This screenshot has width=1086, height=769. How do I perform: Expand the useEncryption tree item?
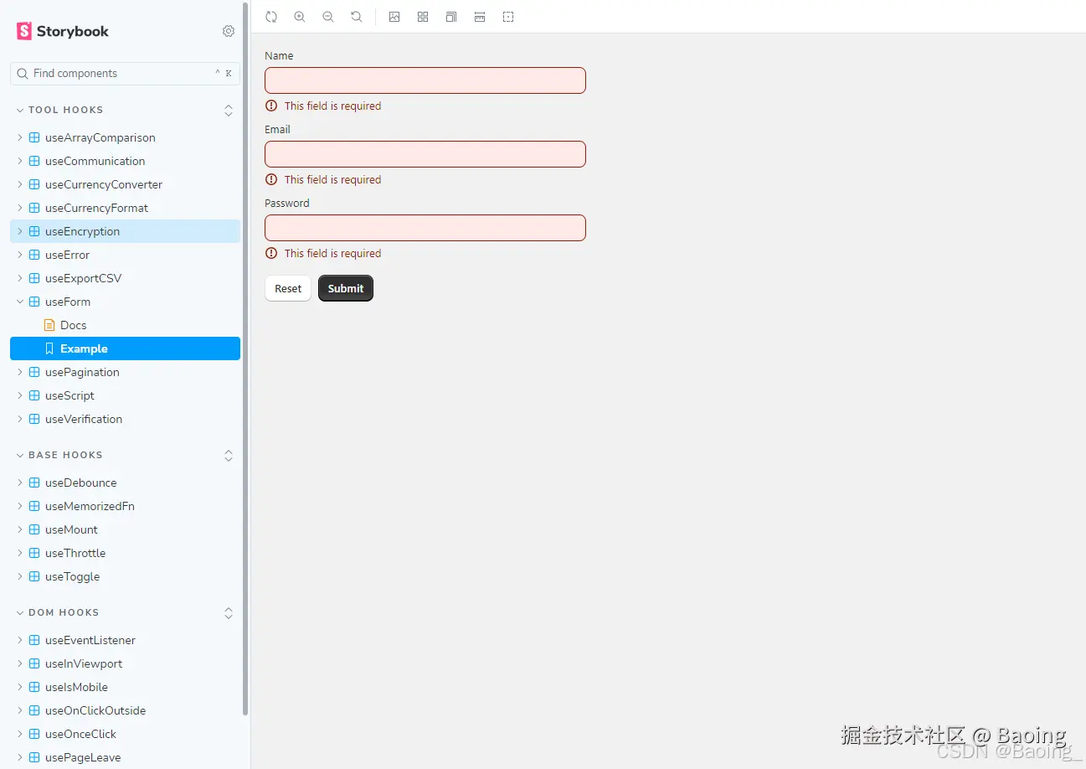pyautogui.click(x=19, y=231)
